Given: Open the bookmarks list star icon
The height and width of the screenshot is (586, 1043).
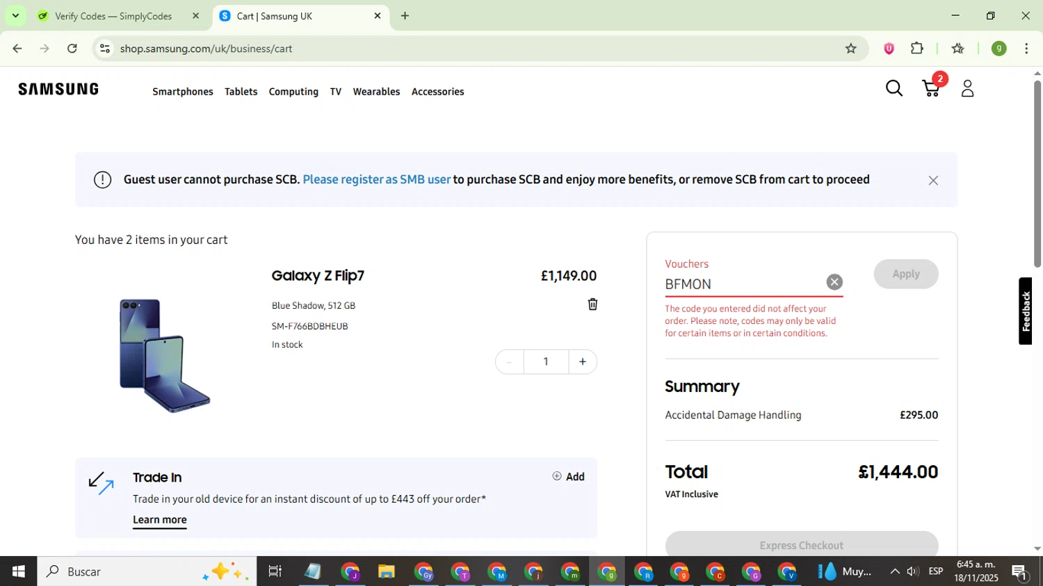Looking at the screenshot, I should [x=958, y=49].
